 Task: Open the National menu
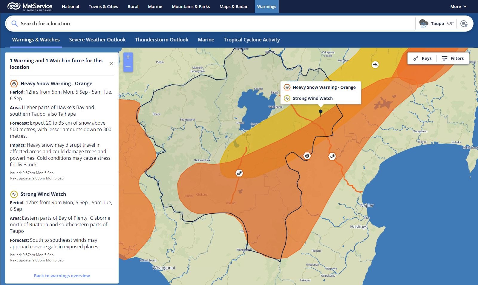[x=71, y=7]
